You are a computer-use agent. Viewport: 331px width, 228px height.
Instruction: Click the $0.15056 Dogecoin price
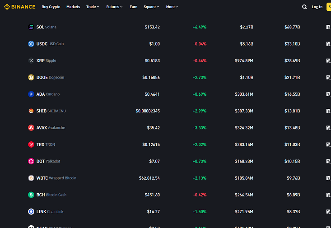point(151,77)
